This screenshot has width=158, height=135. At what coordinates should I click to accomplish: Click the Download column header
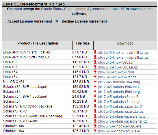125,43
